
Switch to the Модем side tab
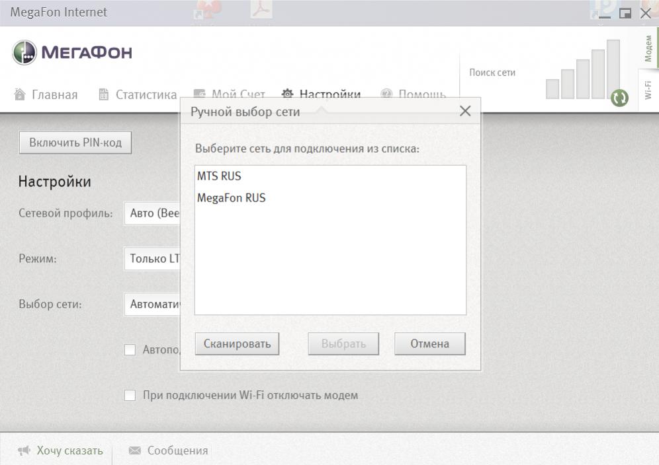[x=648, y=48]
